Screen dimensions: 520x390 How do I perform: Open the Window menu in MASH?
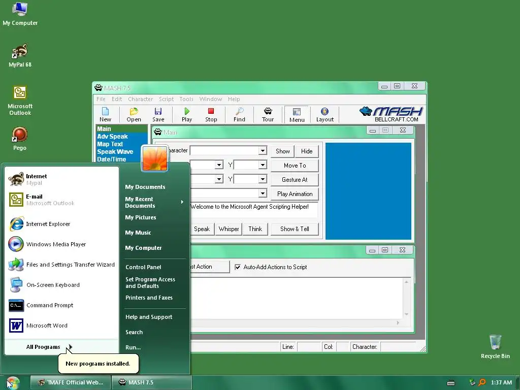(x=211, y=99)
